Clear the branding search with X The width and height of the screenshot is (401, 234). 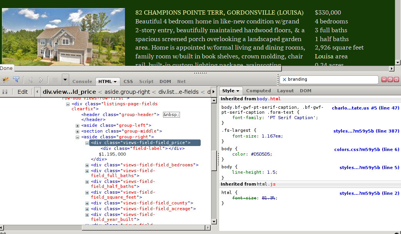click(x=285, y=80)
